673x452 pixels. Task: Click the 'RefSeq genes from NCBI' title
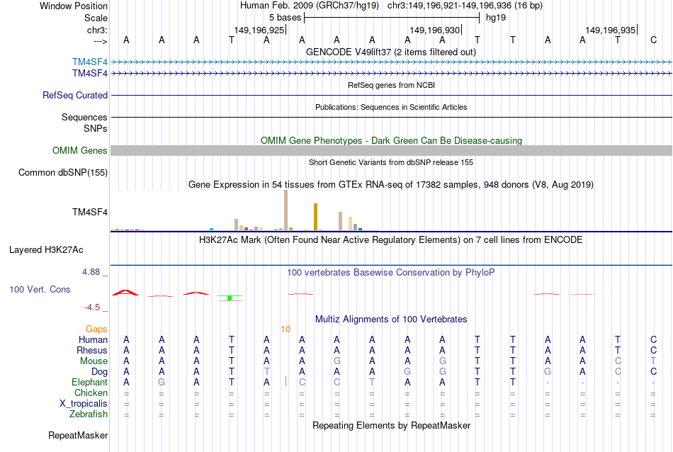391,85
